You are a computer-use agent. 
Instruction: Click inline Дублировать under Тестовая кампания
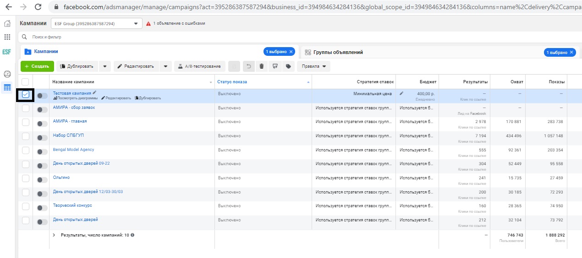(x=148, y=98)
